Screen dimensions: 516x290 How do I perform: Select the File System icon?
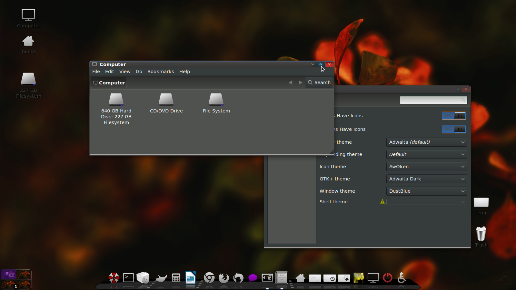tap(216, 103)
